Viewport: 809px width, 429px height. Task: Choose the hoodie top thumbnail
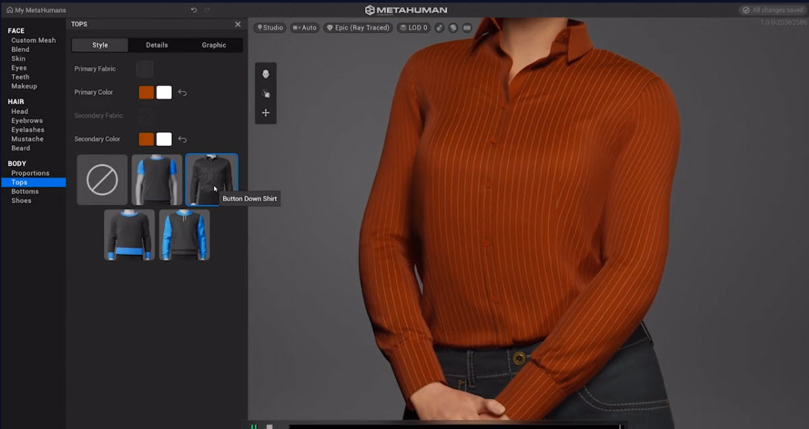click(x=184, y=235)
